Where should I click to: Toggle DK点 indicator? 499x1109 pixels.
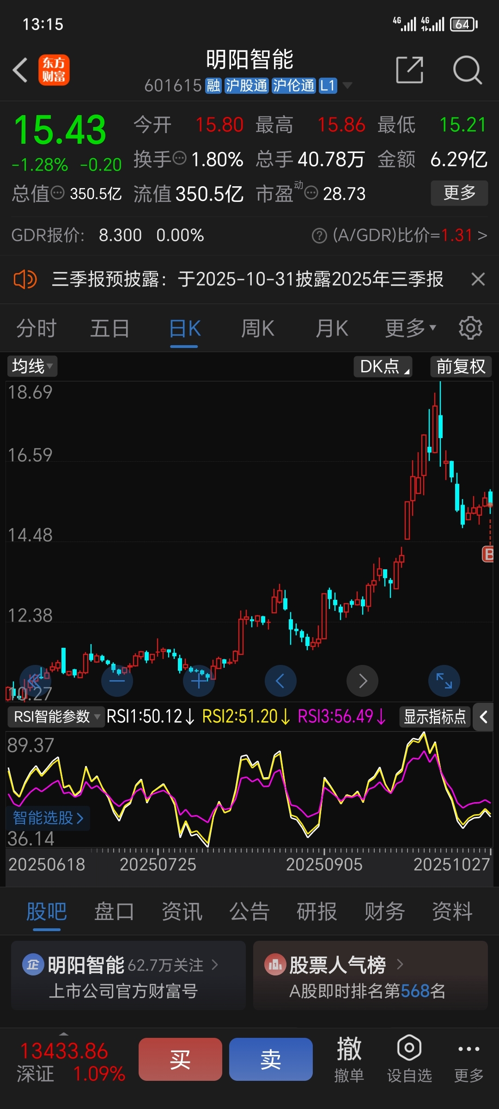(x=383, y=366)
